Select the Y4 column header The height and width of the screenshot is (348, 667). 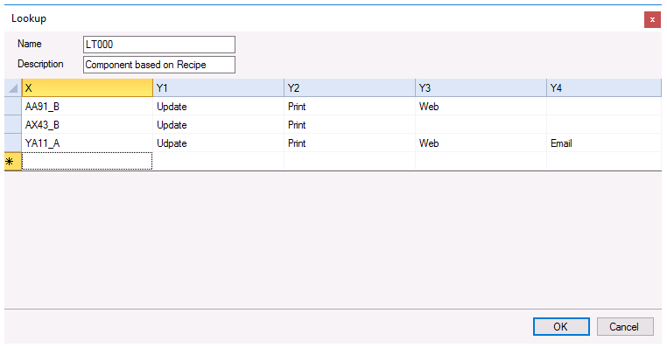(x=604, y=88)
